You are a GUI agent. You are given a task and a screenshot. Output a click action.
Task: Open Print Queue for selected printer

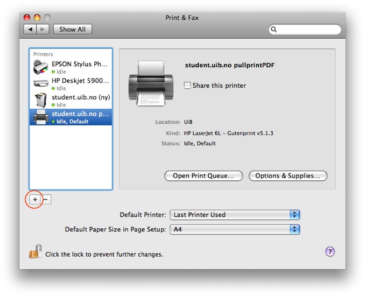203,176
